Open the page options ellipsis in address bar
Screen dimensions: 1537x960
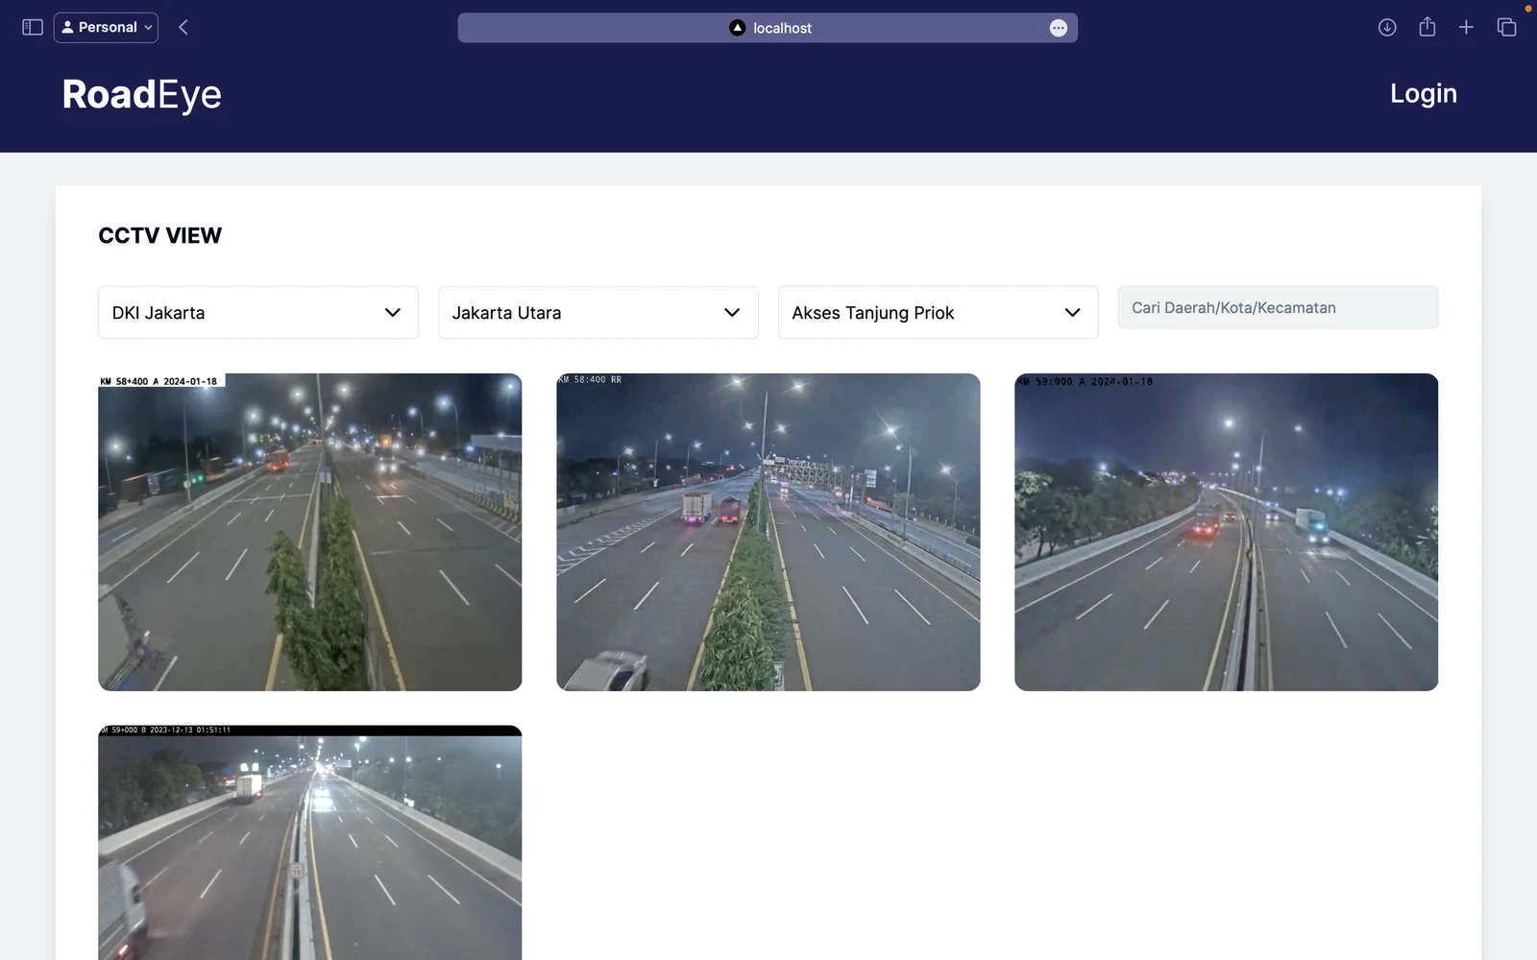pyautogui.click(x=1058, y=28)
